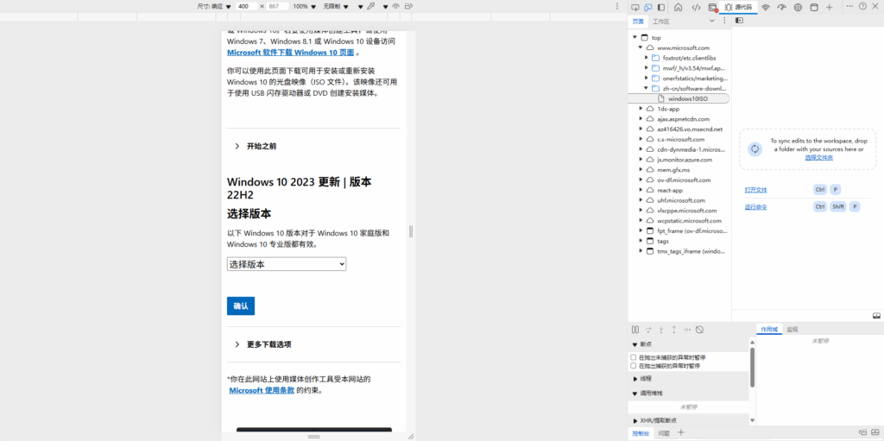Click the 选择文件夹 link
The width and height of the screenshot is (884, 441).
(818, 157)
